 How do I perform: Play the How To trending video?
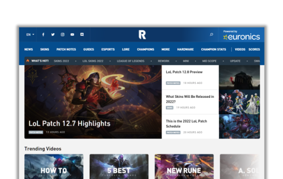click(54, 167)
